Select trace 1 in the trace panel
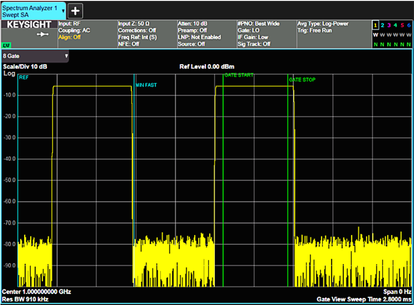This screenshot has width=414, height=305. (x=377, y=25)
